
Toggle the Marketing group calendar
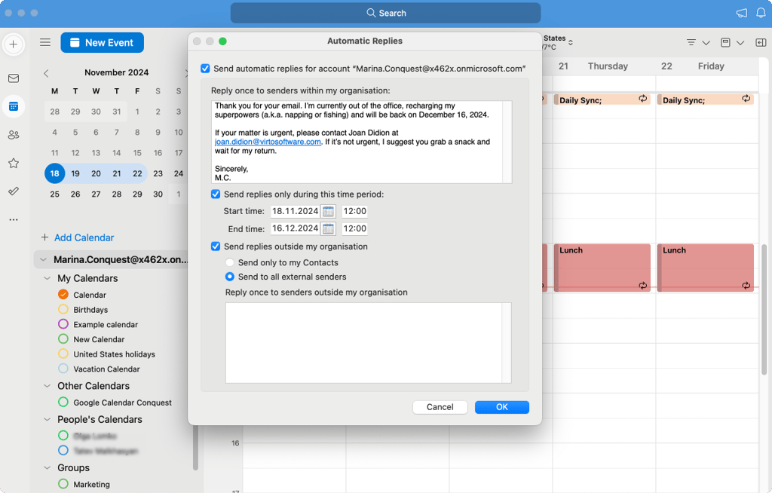63,484
